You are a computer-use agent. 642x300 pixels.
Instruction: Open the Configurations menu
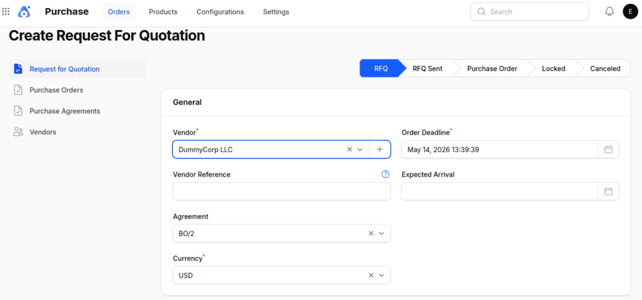(x=220, y=12)
